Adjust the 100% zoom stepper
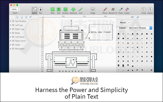Viewport: 163px width, 102px height. coord(19,9)
